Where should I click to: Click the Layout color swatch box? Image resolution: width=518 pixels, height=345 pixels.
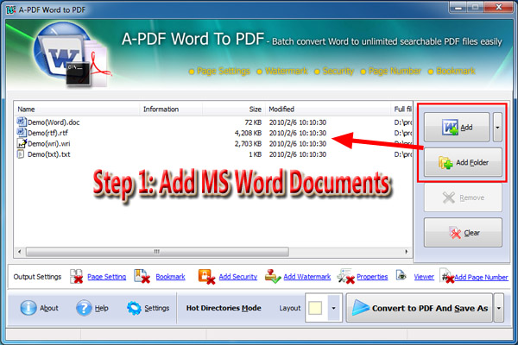(x=315, y=308)
